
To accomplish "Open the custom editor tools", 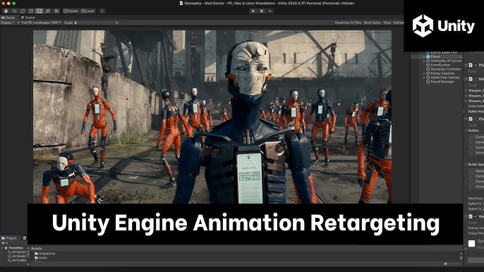I will tap(56, 11).
